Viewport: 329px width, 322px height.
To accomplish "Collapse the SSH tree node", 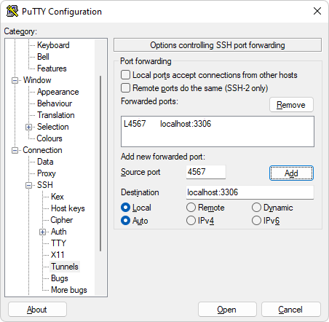I will tap(28, 186).
